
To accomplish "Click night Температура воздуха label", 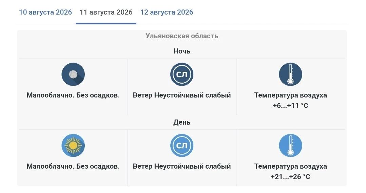I will [x=290, y=95].
